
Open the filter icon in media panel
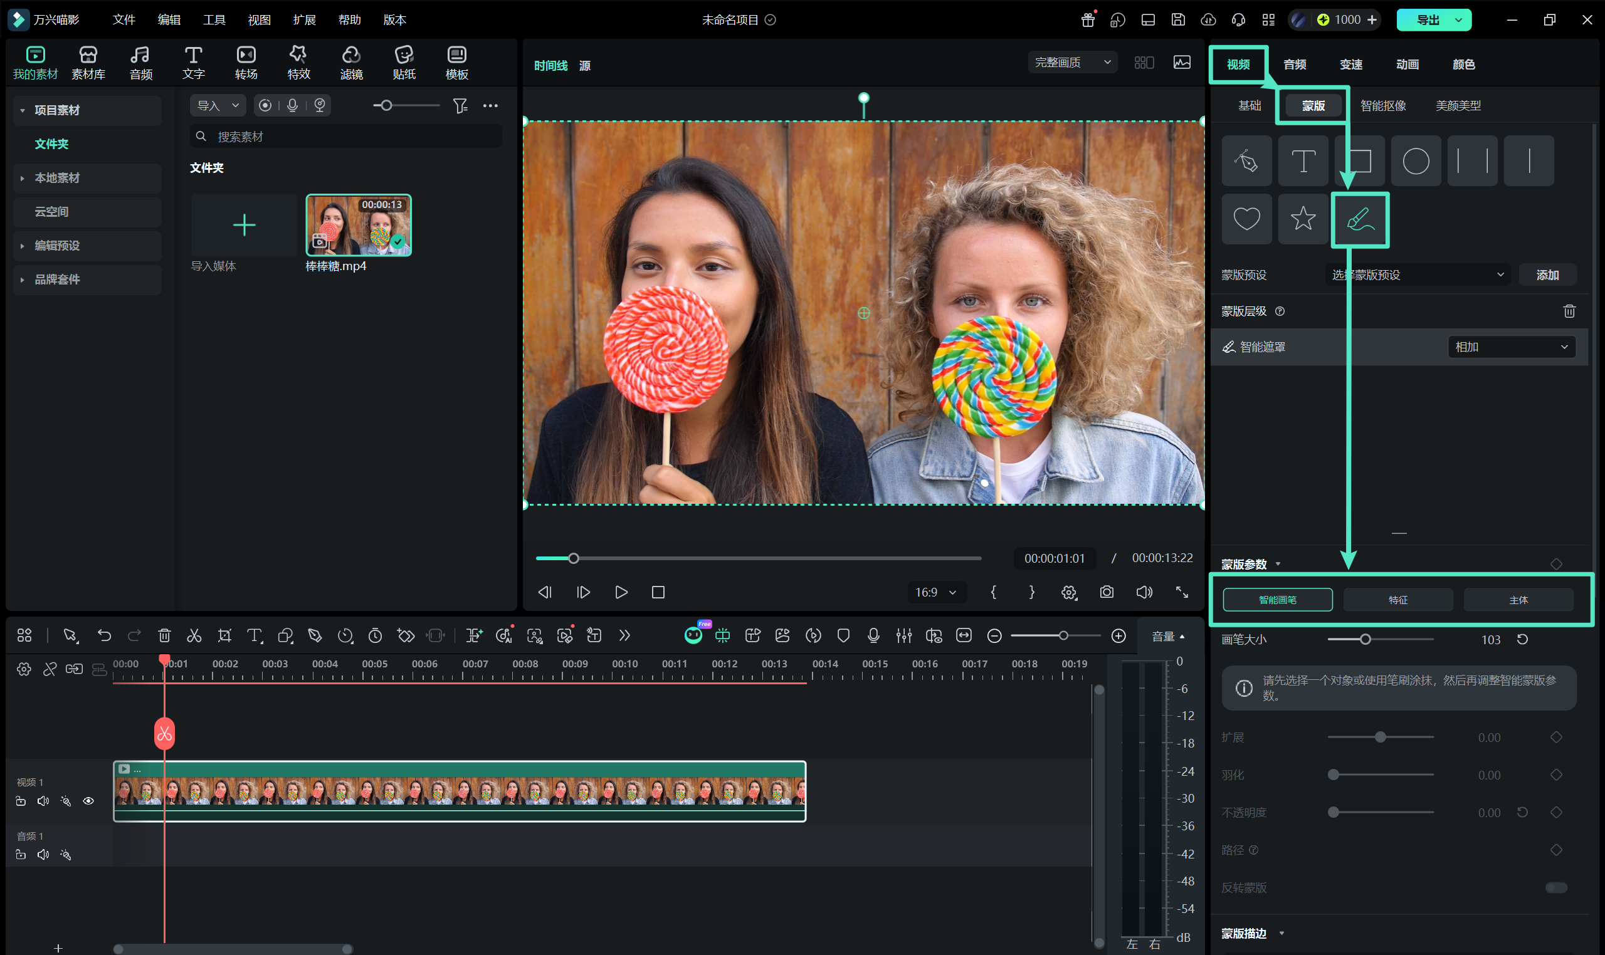point(460,105)
